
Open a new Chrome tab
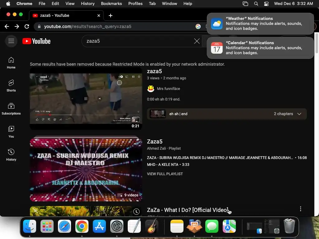(111, 16)
